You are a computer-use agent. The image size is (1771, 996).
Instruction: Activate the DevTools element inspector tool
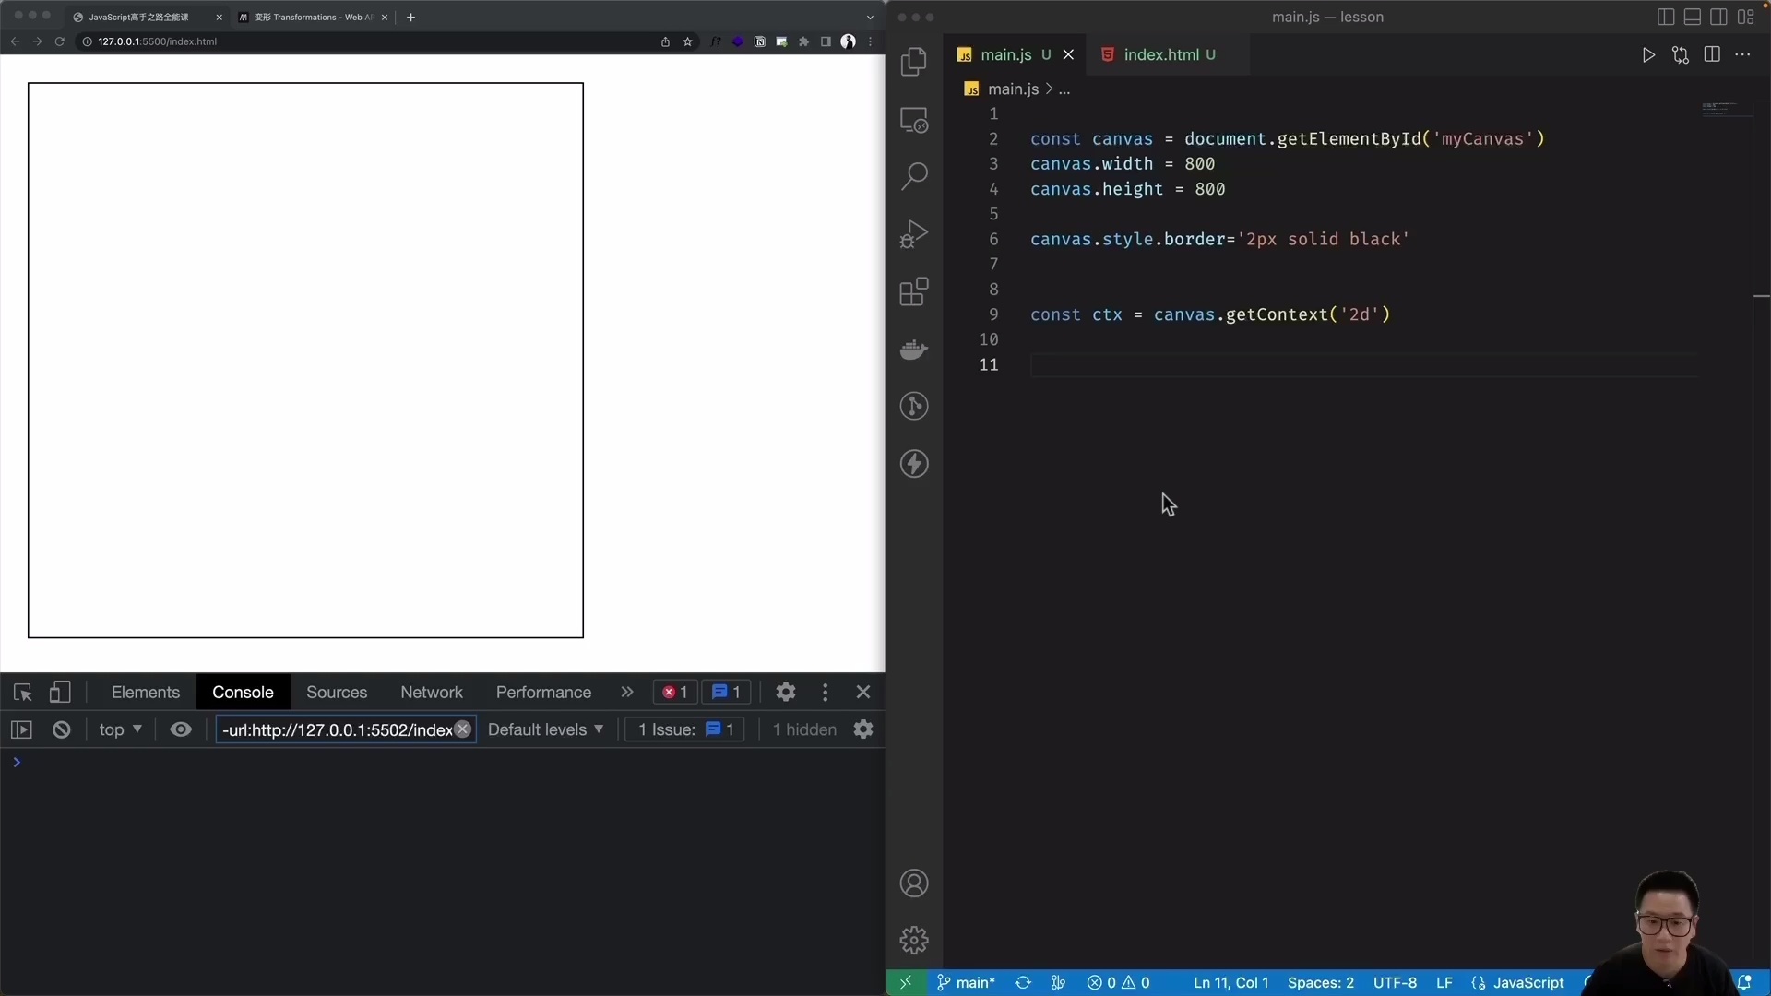(x=22, y=692)
